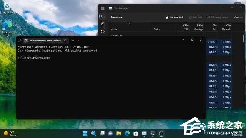Image resolution: width=246 pixels, height=138 pixels.
Task: Open the weather widget showing Sunny
Action: click(x=10, y=133)
